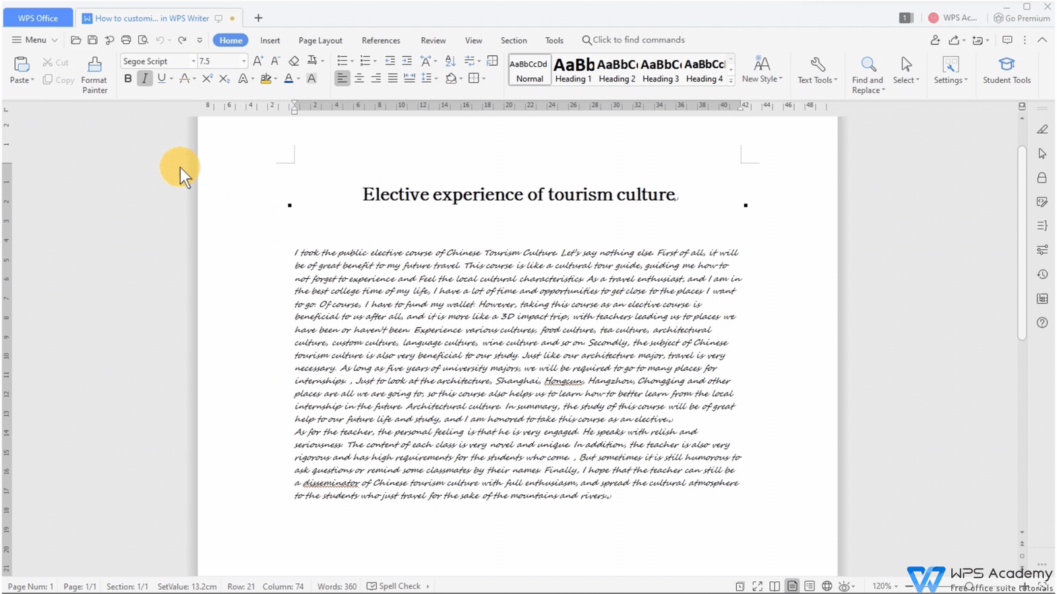Switch to reading layout in status bar
1057x594 pixels.
coord(775,587)
